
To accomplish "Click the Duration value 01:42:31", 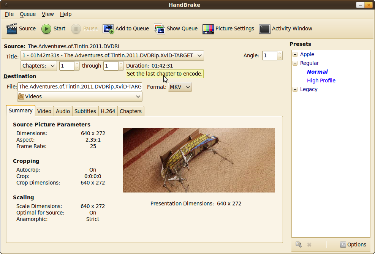I will (x=162, y=66).
